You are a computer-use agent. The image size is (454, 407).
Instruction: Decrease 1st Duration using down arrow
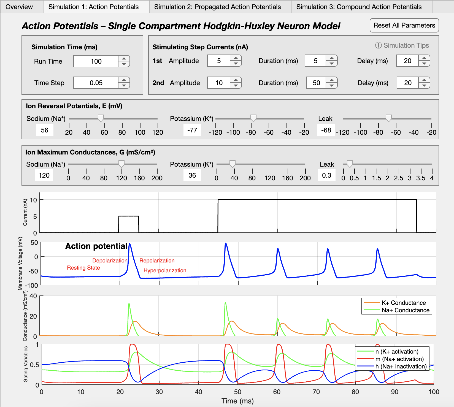[x=332, y=64]
